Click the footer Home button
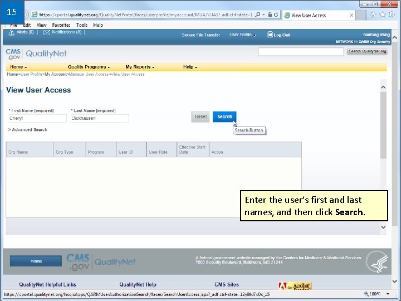Image resolution: width=401 pixels, height=301 pixels. pos(36,261)
